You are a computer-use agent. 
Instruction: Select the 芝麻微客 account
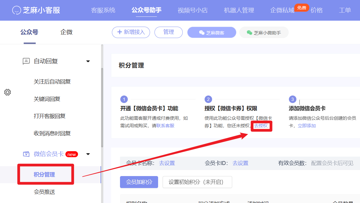tap(212, 33)
